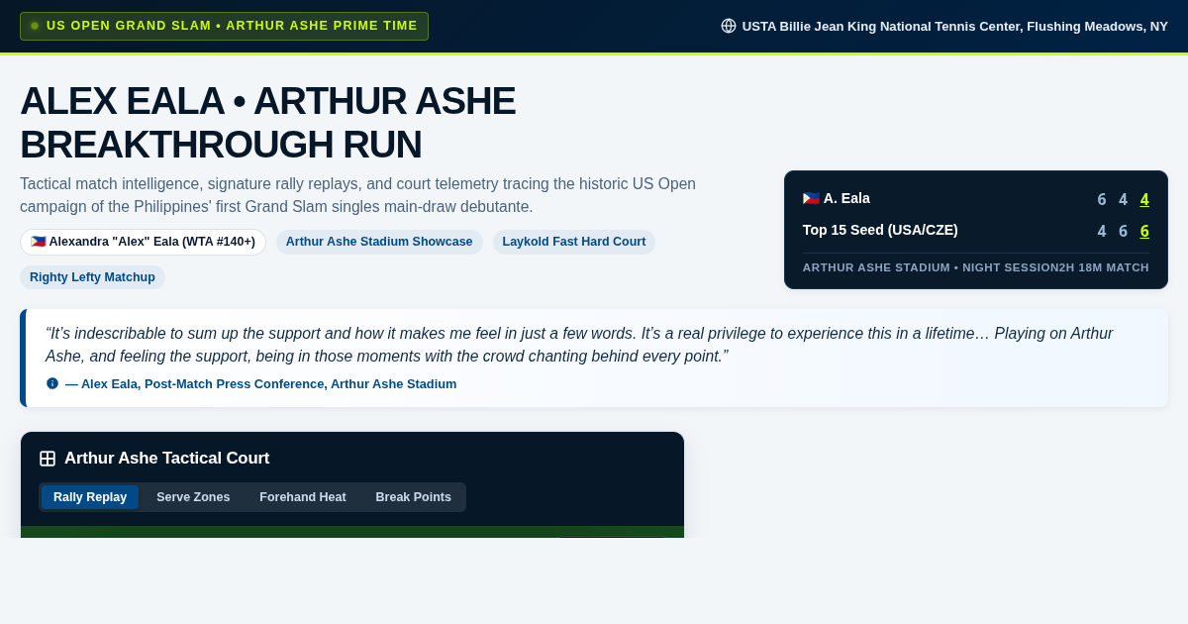Click the italic quote text about crowd support
Screen dimensions: 1188x624
click(579, 345)
